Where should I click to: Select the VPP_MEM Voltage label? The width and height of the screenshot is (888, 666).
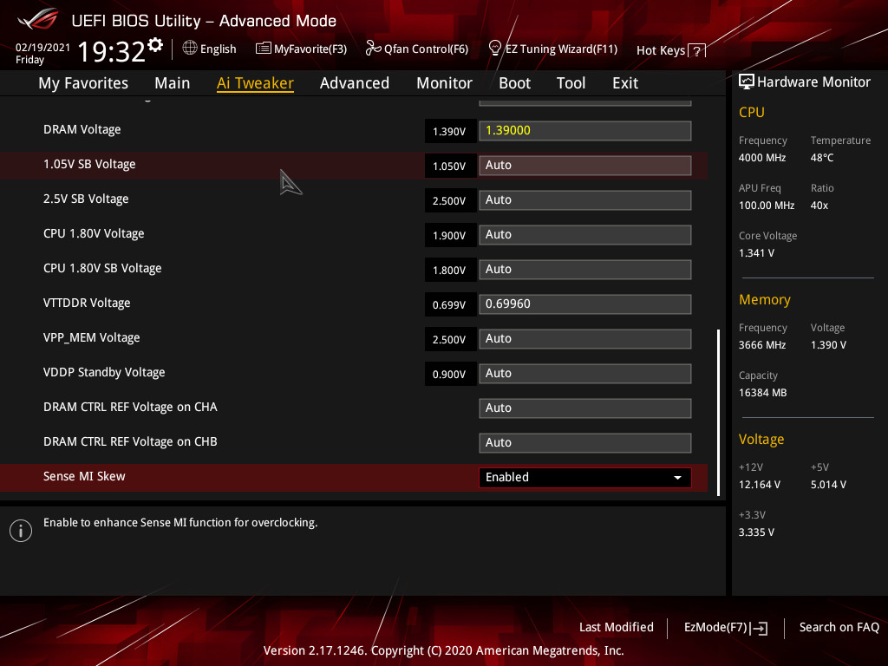pos(92,337)
